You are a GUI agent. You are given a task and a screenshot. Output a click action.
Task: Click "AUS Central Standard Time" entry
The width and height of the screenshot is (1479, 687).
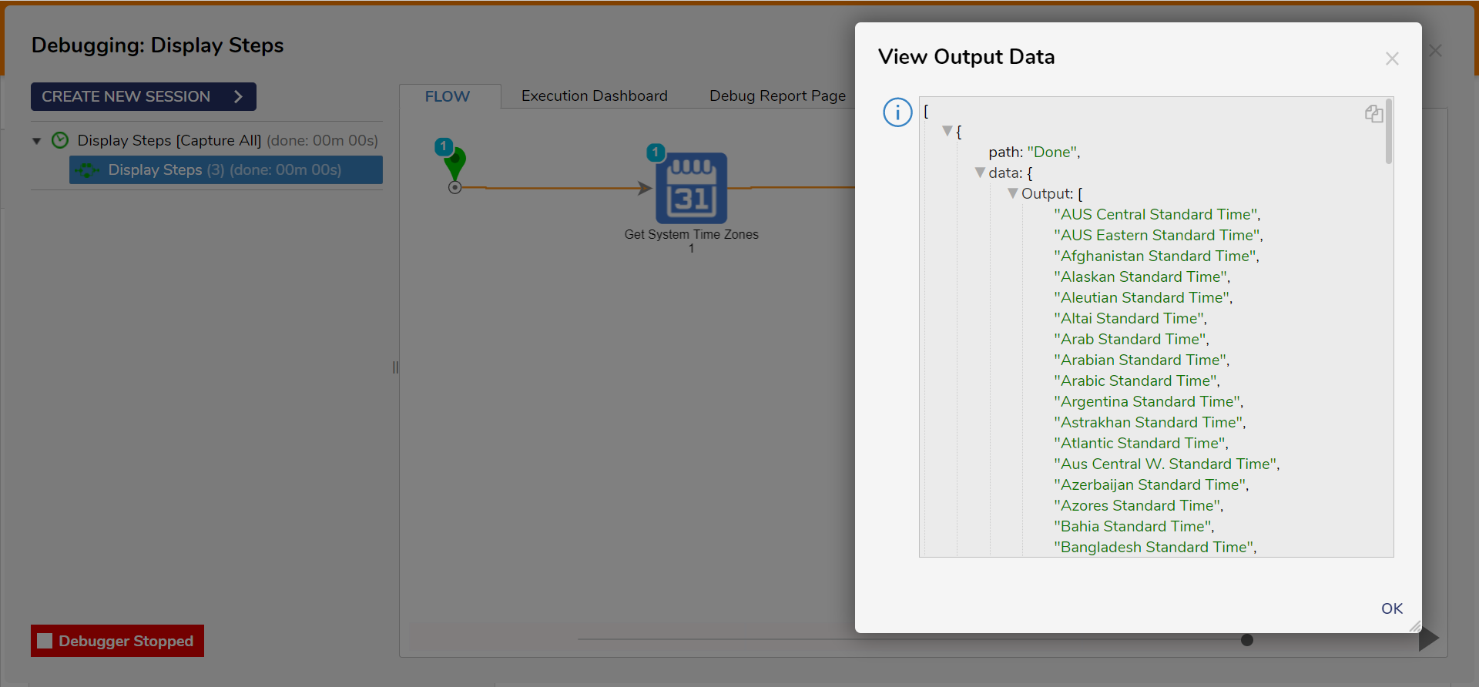click(1157, 214)
